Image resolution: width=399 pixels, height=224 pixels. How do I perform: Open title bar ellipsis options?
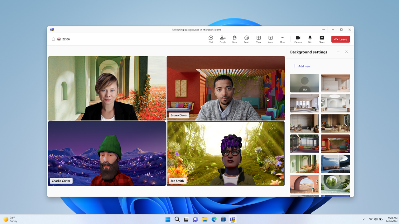pos(323,30)
